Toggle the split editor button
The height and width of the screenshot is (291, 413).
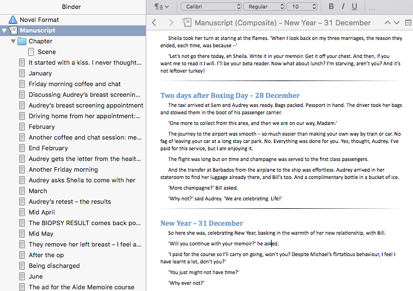pyautogui.click(x=408, y=23)
